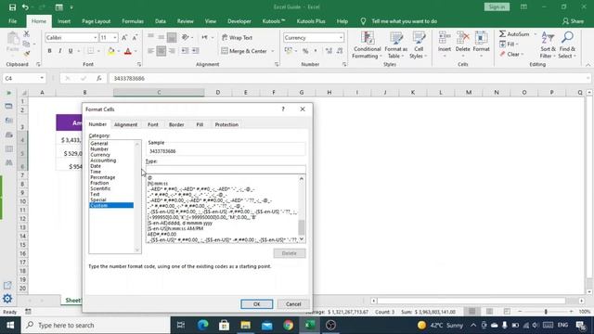Click the Share button
The image size is (594, 334).
[574, 21]
